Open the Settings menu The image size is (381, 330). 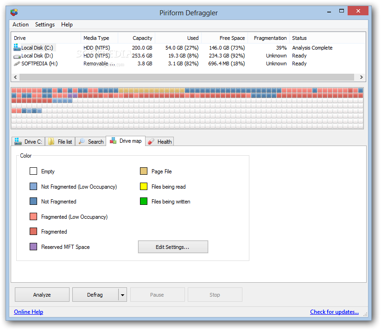coord(45,25)
